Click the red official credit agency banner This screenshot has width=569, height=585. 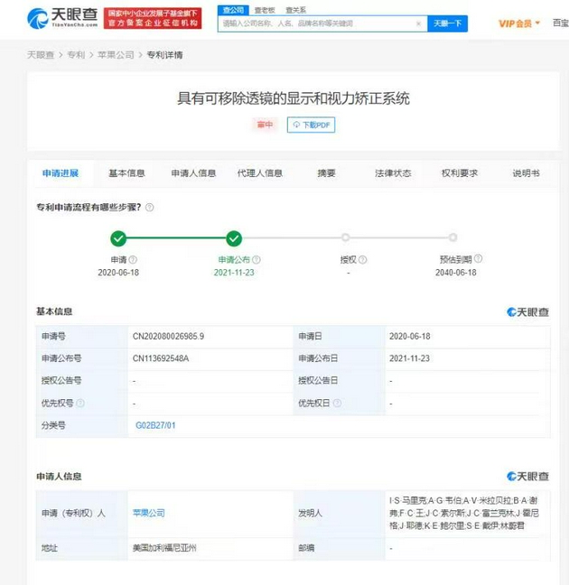[x=153, y=18]
